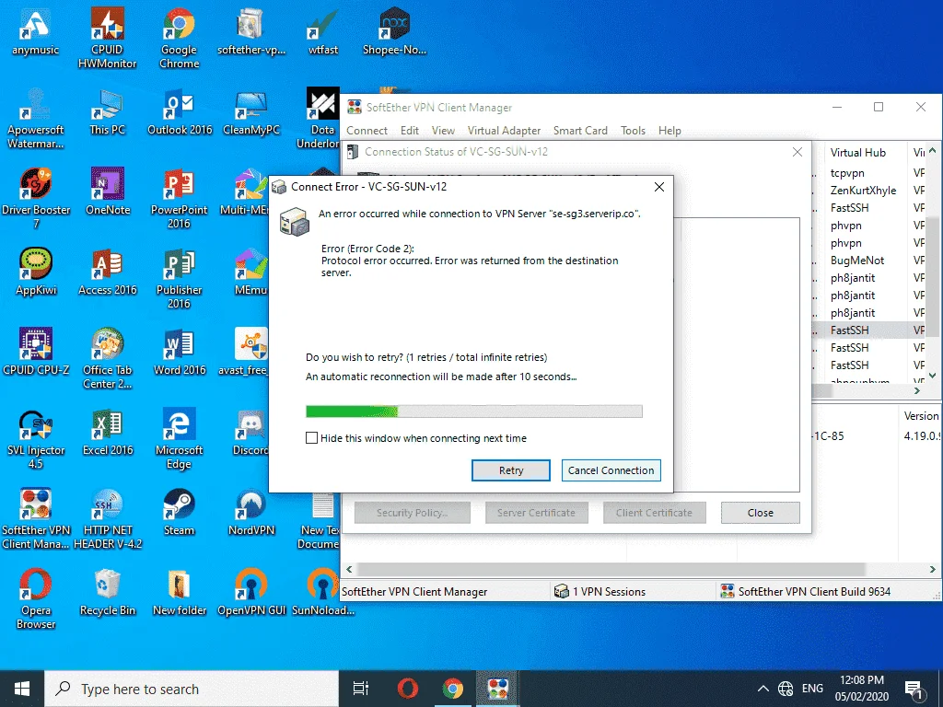
Task: Launch the Shopee-No... desktop shortcut
Action: 394,33
